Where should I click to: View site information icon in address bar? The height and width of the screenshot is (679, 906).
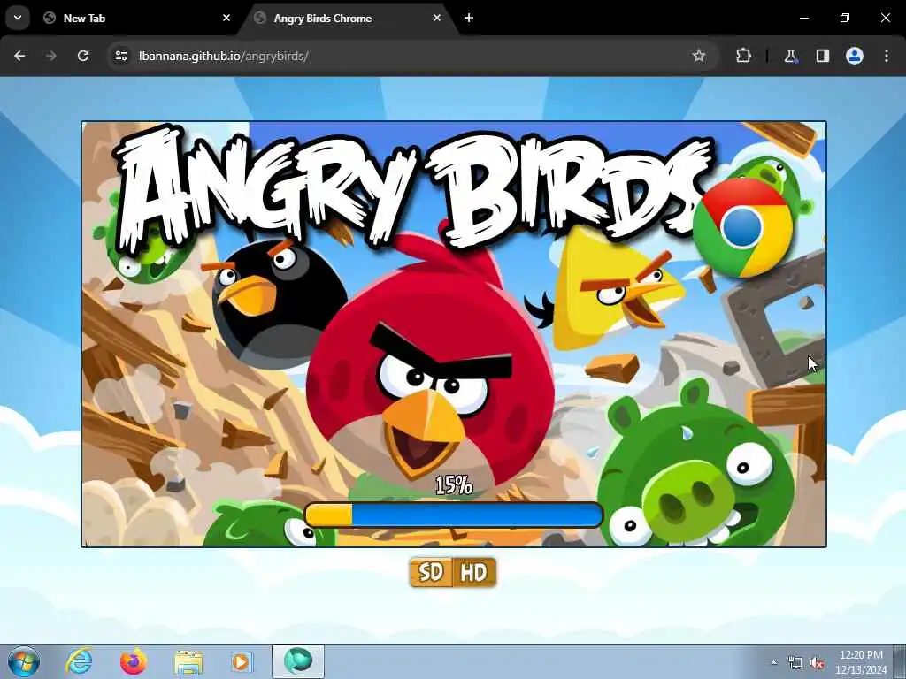[x=121, y=56]
